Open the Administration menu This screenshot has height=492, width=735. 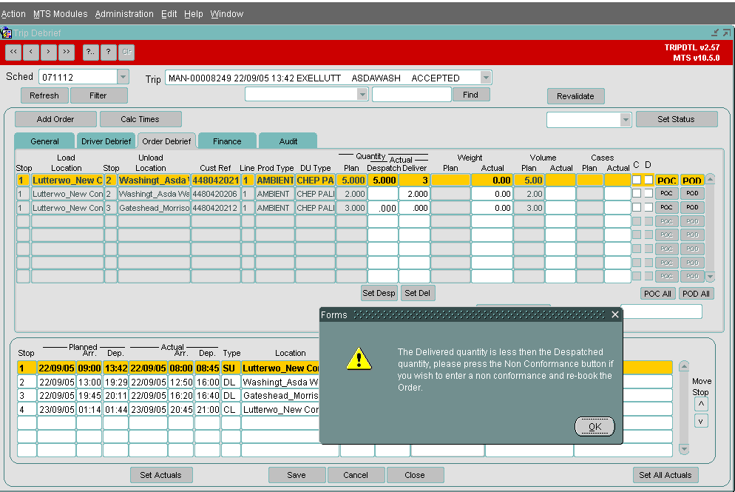click(124, 14)
